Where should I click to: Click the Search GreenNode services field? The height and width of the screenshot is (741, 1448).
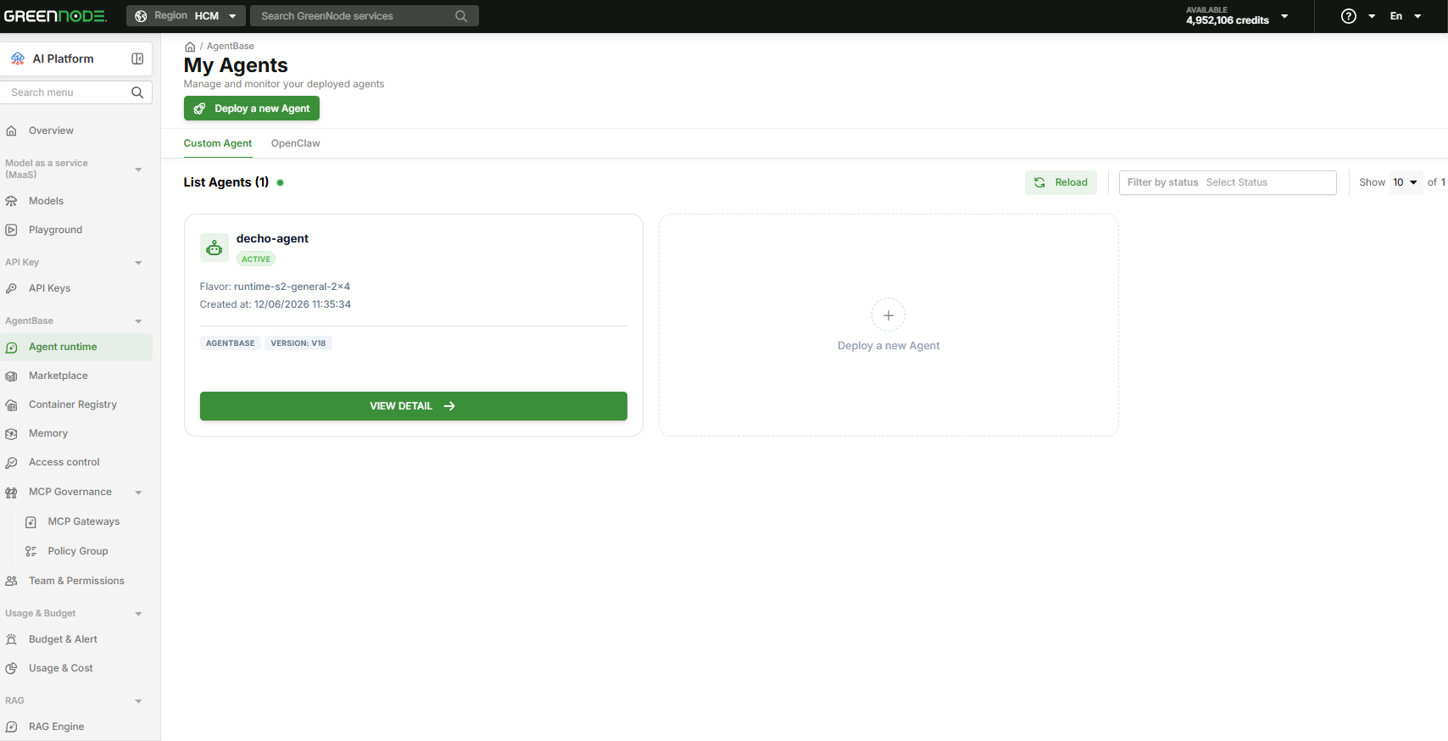[365, 16]
